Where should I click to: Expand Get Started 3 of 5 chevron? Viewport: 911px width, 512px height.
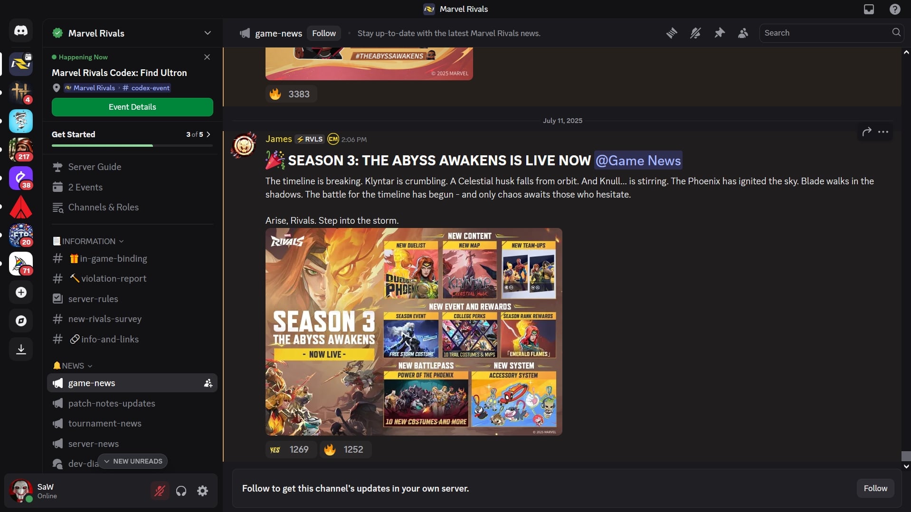pyautogui.click(x=208, y=134)
